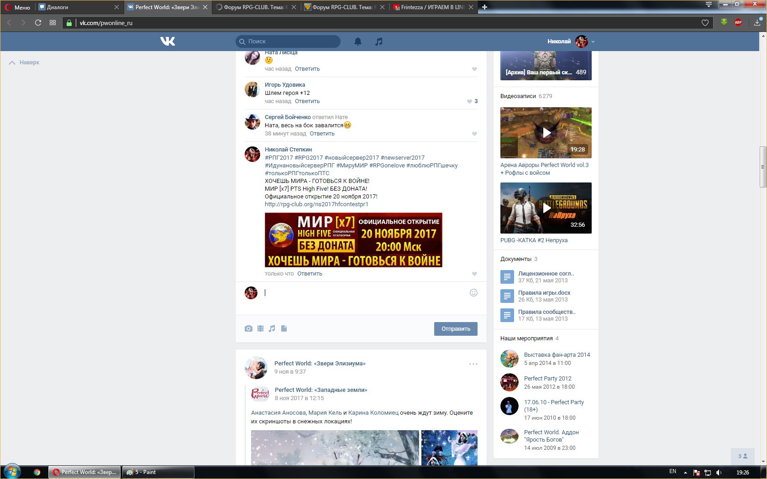The image size is (767, 479).
Task: Play Арена Авроры video thumbnail
Action: coord(546,133)
